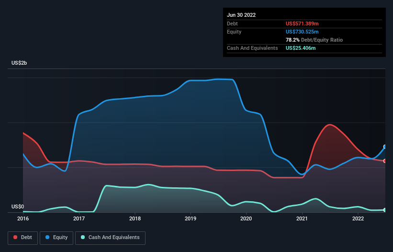Click Cash And Equivalents label in tooltip

pos(252,48)
